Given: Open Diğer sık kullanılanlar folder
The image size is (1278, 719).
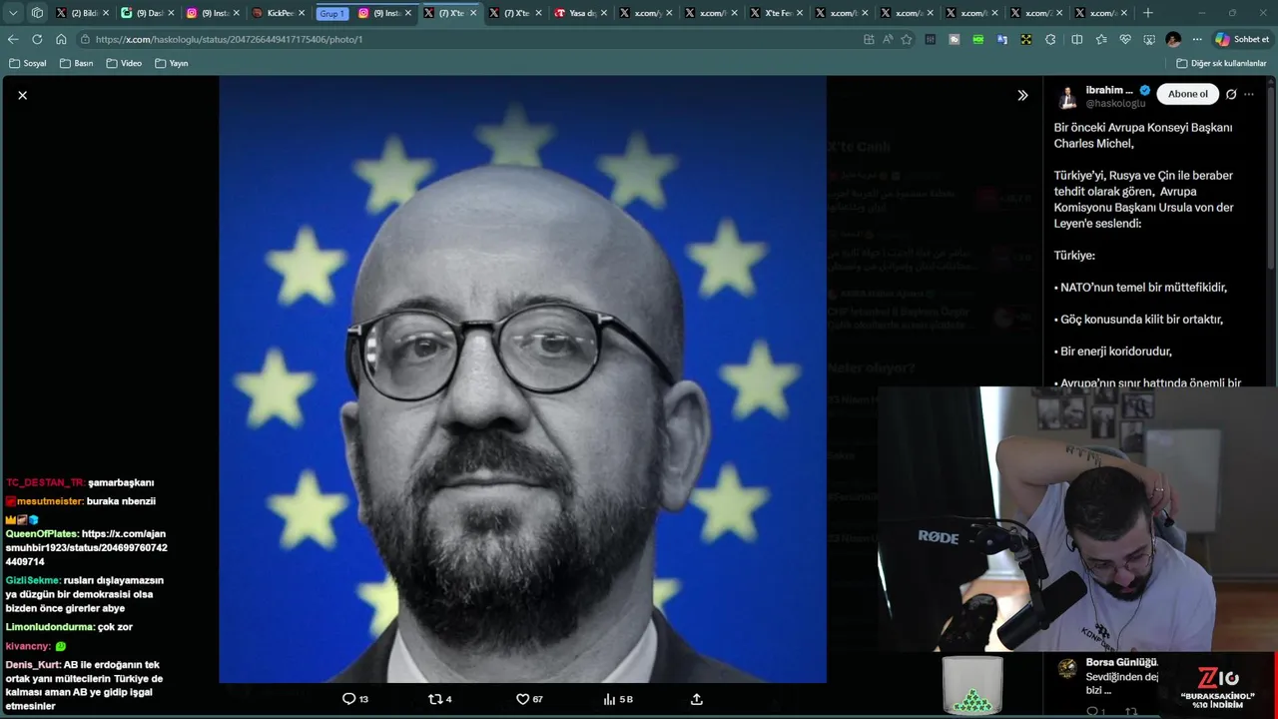Looking at the screenshot, I should pyautogui.click(x=1221, y=63).
